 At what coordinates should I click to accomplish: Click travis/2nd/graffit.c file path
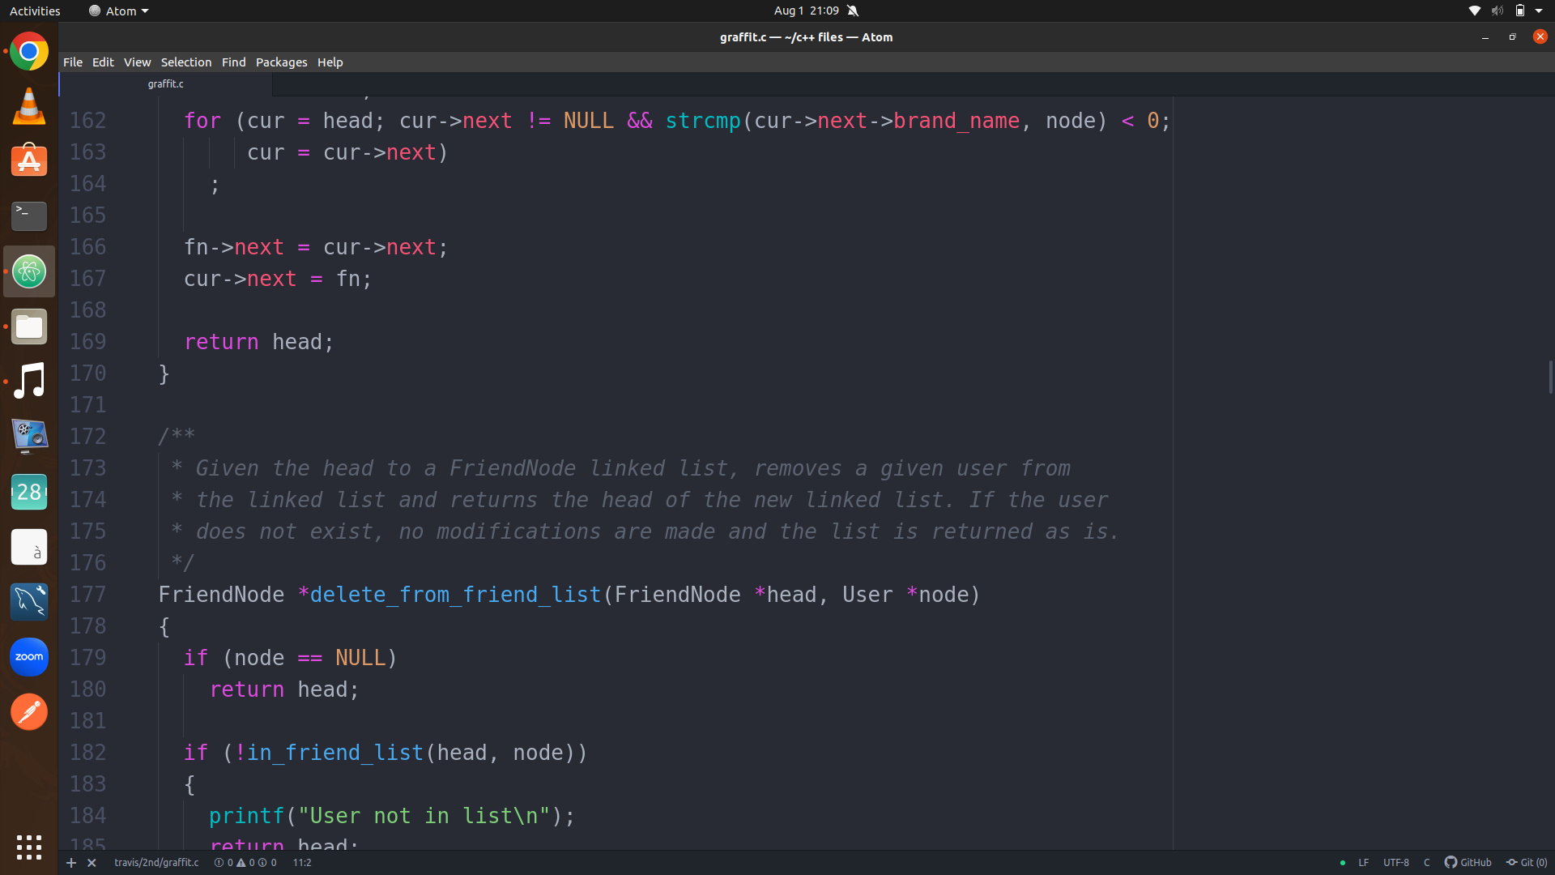[x=156, y=863]
